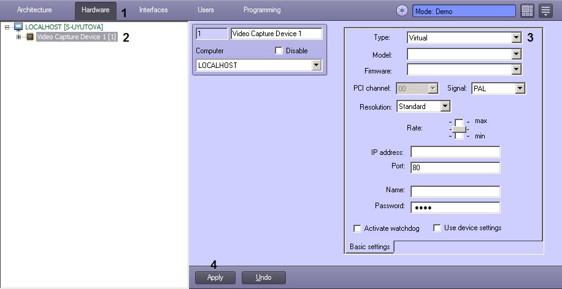Collapse the LOCALHOST tree node
Image resolution: width=562 pixels, height=289 pixels.
tap(7, 27)
